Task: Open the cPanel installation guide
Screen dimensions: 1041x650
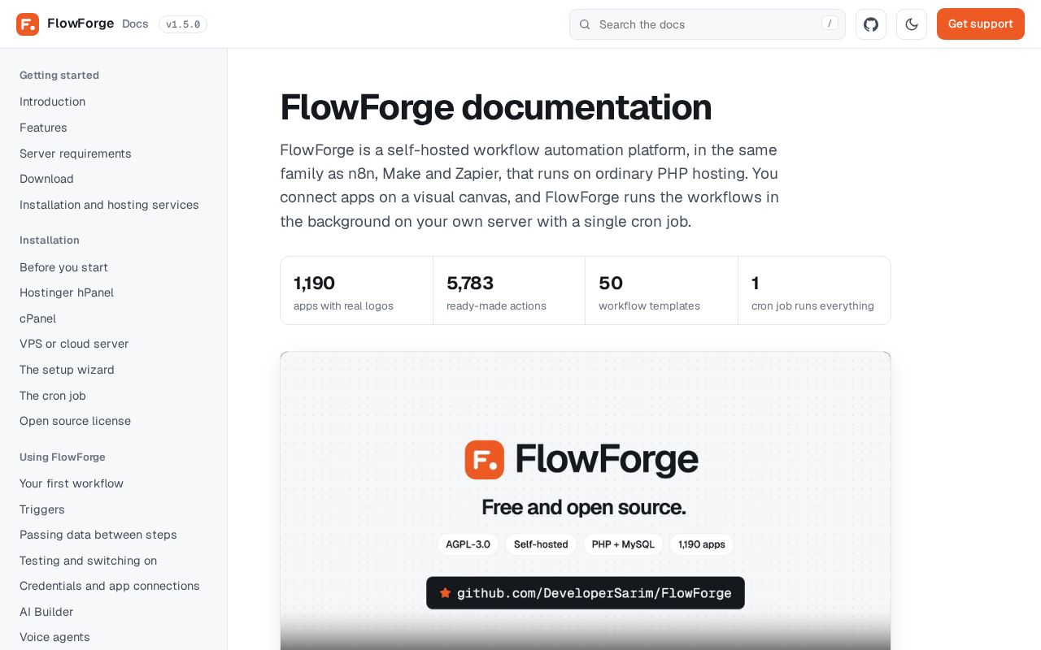Action: (37, 318)
